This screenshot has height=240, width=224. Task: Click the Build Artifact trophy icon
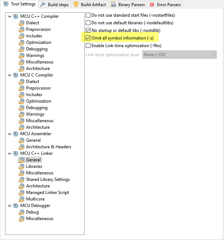click(76, 4)
